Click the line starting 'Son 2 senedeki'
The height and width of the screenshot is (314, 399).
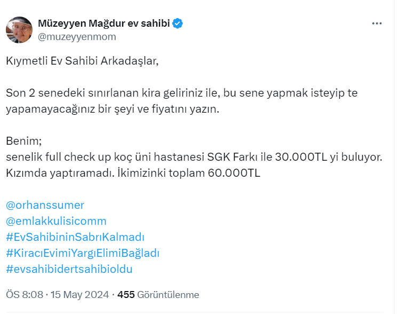pyautogui.click(x=181, y=93)
